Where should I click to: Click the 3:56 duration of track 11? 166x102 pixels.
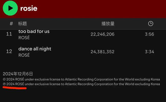(x=149, y=34)
